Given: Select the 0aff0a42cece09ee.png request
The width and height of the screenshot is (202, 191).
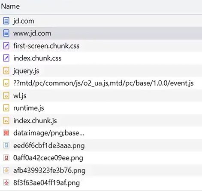Looking at the screenshot, I should (101, 158).
